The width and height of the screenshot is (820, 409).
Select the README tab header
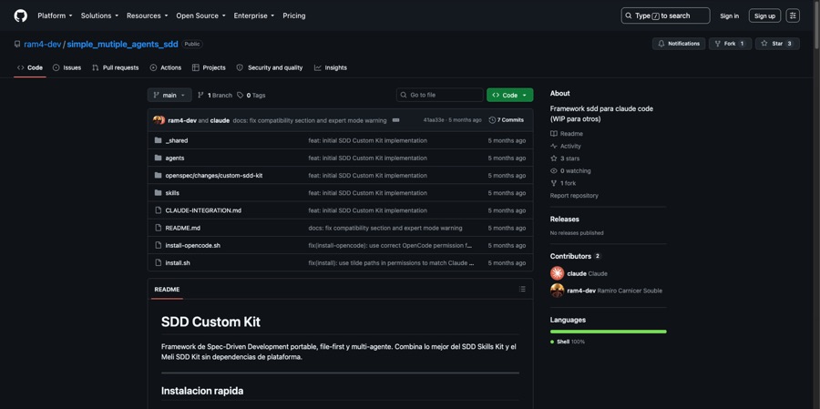pyautogui.click(x=167, y=290)
